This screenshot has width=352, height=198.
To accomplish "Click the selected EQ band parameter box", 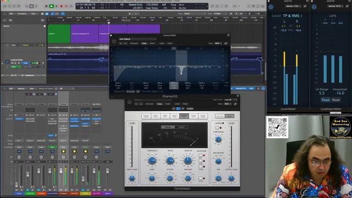I will (174, 86).
